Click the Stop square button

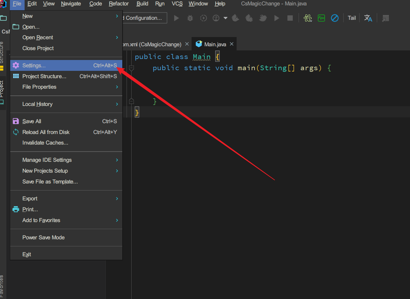pos(290,18)
